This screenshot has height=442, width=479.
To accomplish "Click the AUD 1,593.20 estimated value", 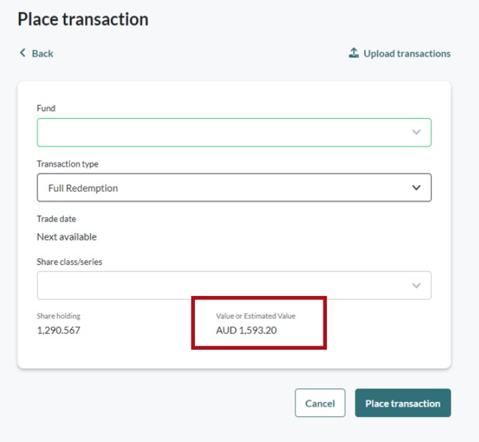I will pyautogui.click(x=246, y=331).
